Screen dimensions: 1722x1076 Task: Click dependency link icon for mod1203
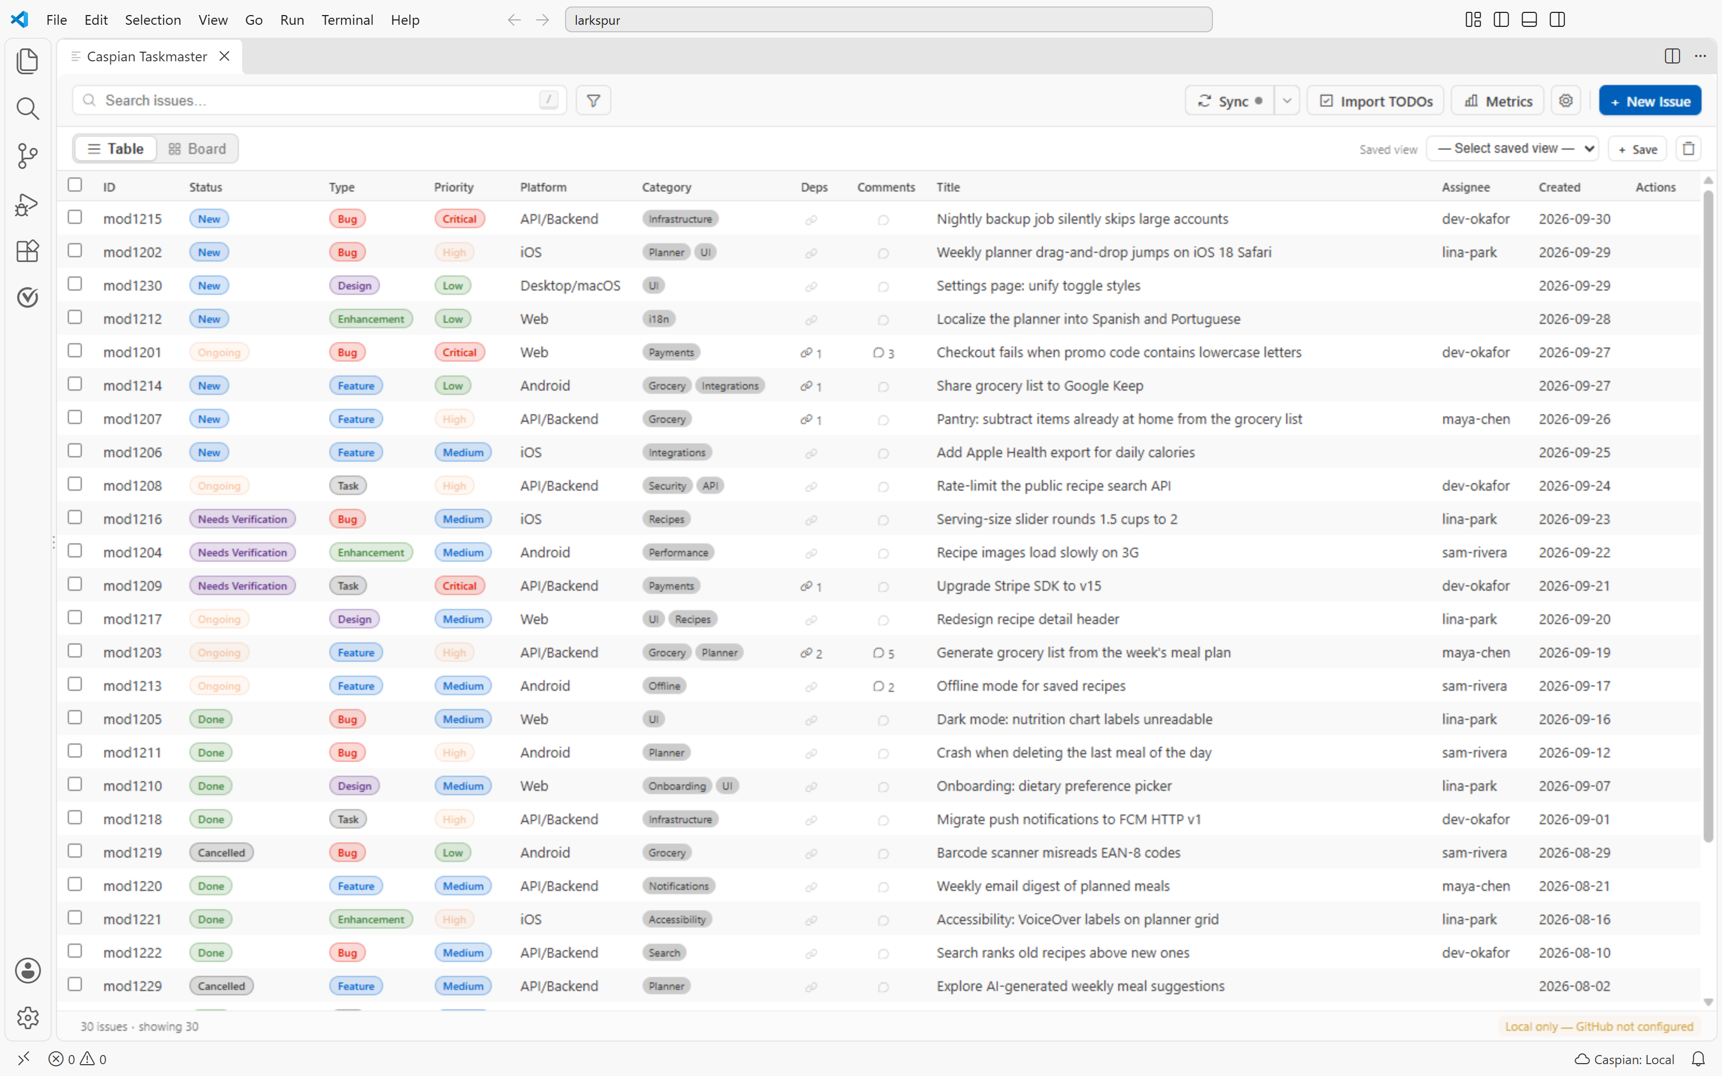[811, 653]
